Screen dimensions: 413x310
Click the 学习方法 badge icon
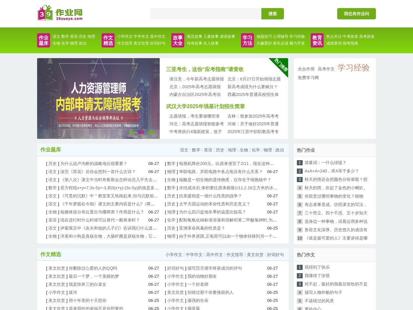247,40
